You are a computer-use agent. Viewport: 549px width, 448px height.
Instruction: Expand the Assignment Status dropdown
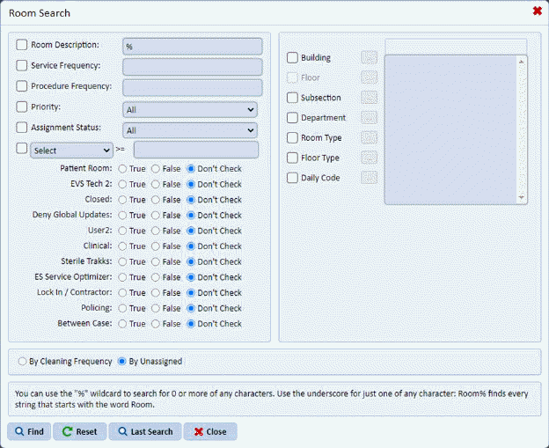pos(190,130)
